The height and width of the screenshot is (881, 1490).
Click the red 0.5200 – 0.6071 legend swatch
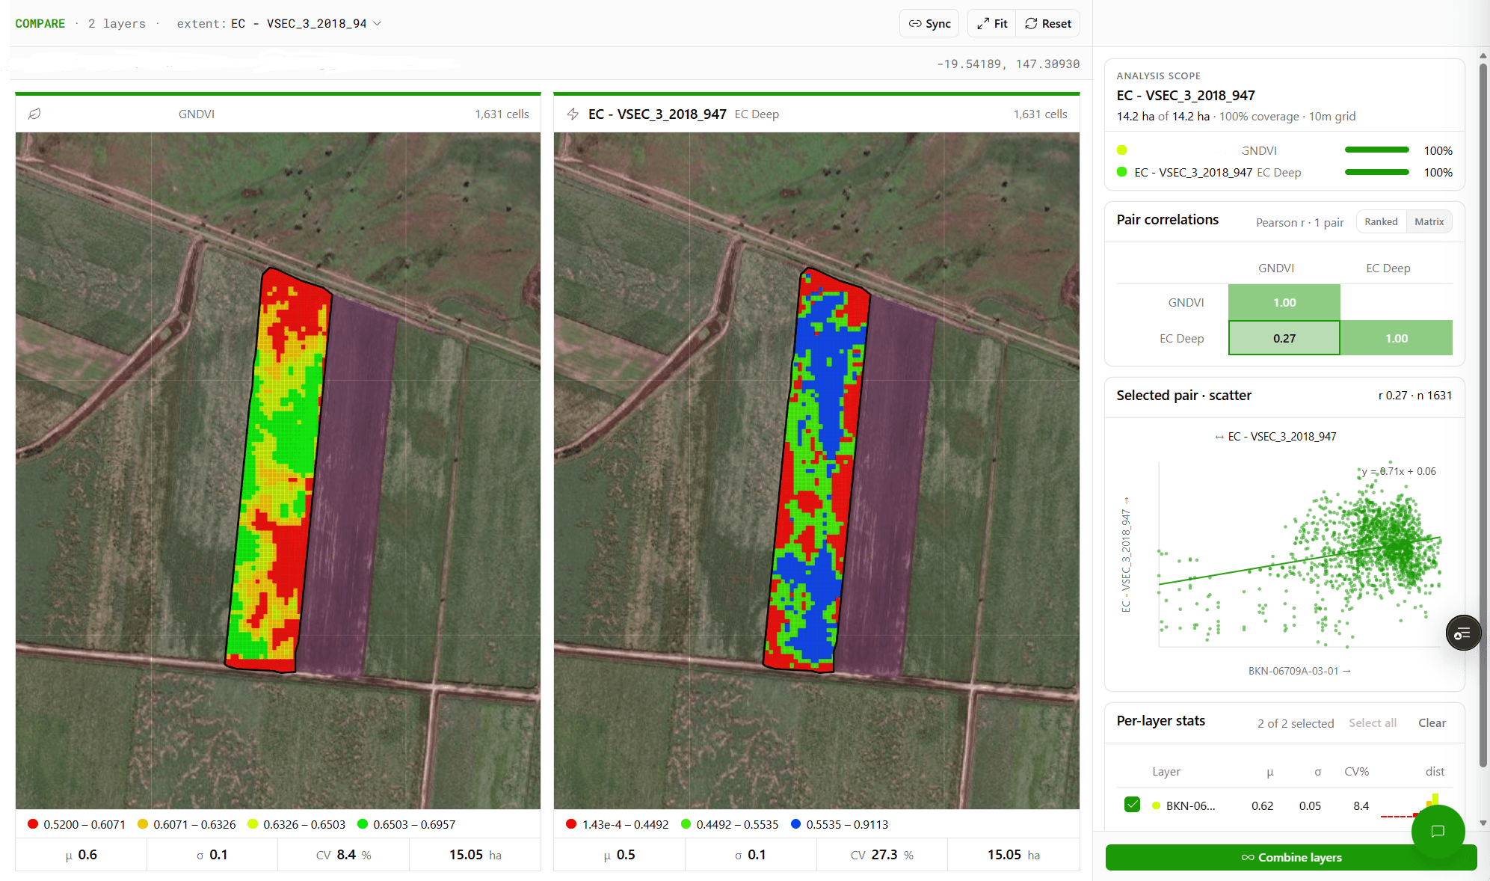[x=33, y=824]
